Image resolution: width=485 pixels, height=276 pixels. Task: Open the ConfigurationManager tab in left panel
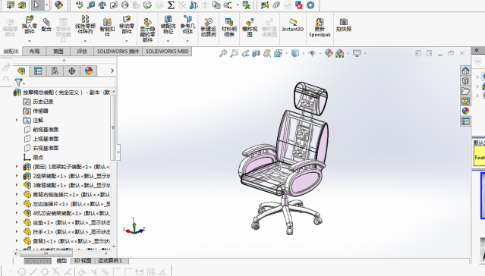coord(55,71)
